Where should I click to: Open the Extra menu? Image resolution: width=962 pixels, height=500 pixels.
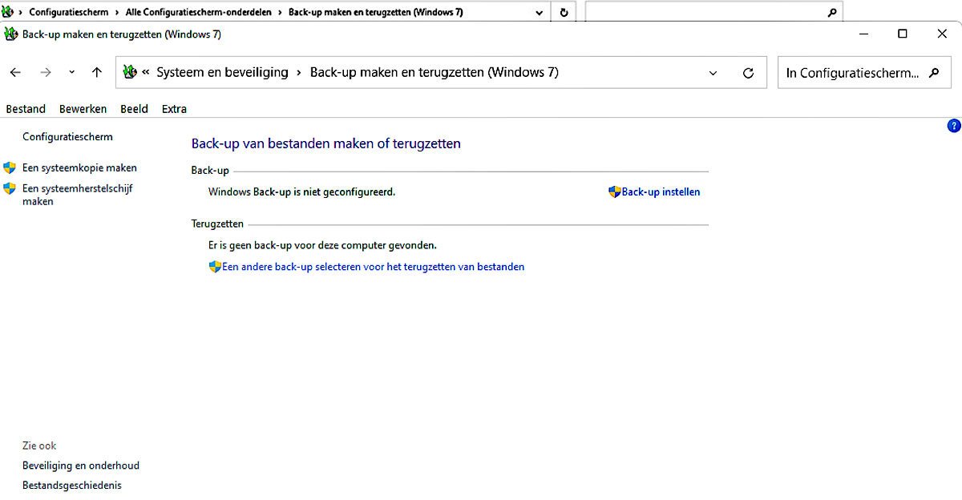(x=174, y=109)
